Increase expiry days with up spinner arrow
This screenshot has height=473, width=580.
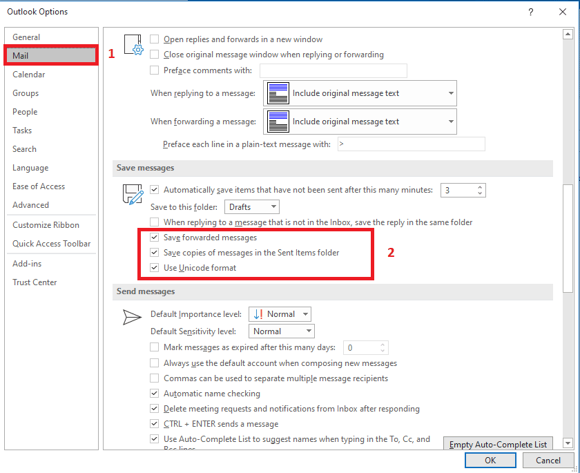point(383,345)
